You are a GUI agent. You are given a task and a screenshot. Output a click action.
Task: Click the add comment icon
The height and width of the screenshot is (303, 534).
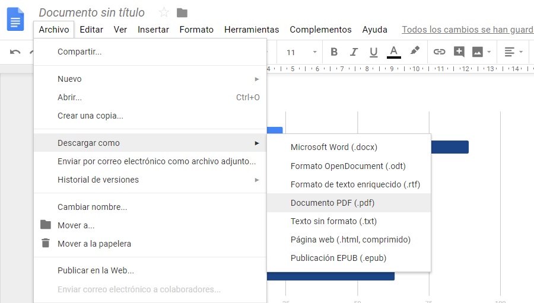[x=459, y=52]
